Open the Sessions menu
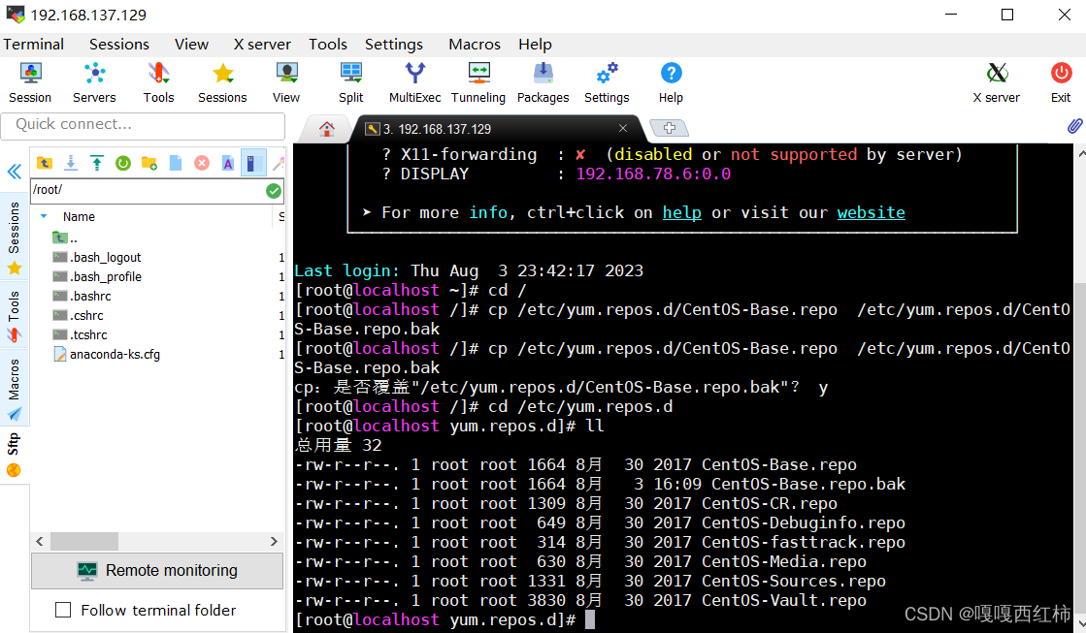The image size is (1086, 633). (119, 45)
